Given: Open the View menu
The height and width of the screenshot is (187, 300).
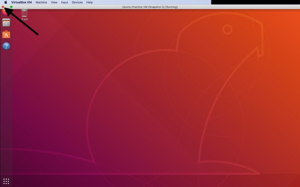Looking at the screenshot, I should click(54, 2).
